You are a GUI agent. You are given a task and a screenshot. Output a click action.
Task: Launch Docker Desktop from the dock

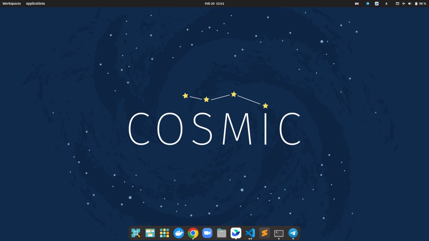pyautogui.click(x=179, y=233)
